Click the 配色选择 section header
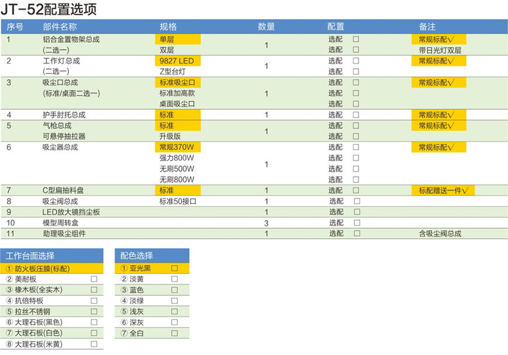The width and height of the screenshot is (508, 355). point(137,256)
